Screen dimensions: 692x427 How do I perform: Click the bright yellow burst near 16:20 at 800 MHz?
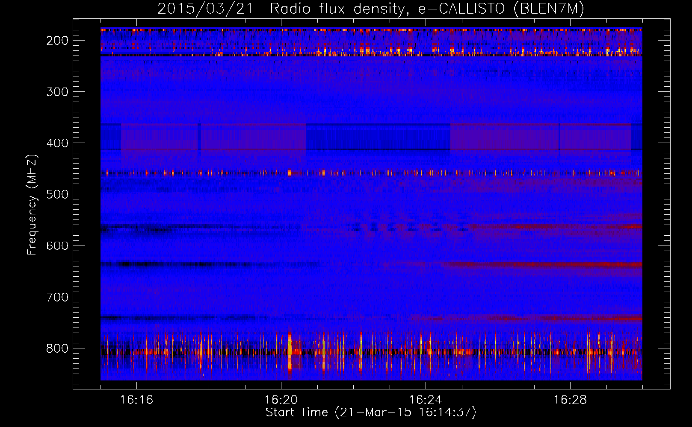point(290,351)
